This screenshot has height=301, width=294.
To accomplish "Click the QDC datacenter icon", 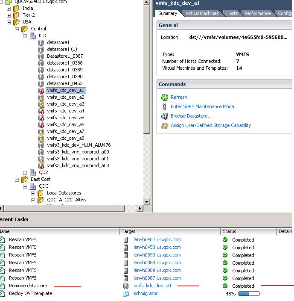I will [x=33, y=186].
